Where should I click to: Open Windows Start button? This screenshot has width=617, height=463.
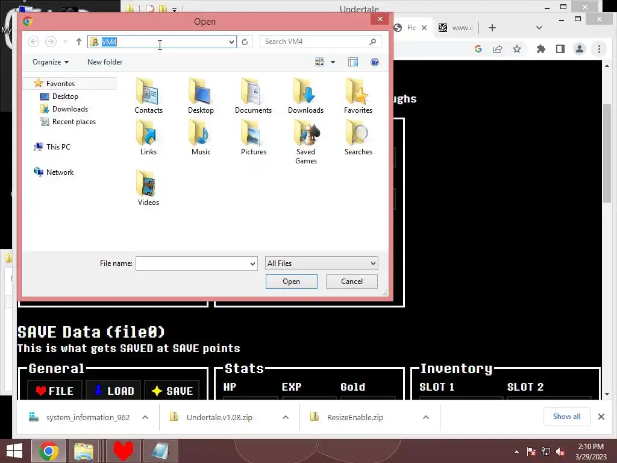(x=14, y=451)
